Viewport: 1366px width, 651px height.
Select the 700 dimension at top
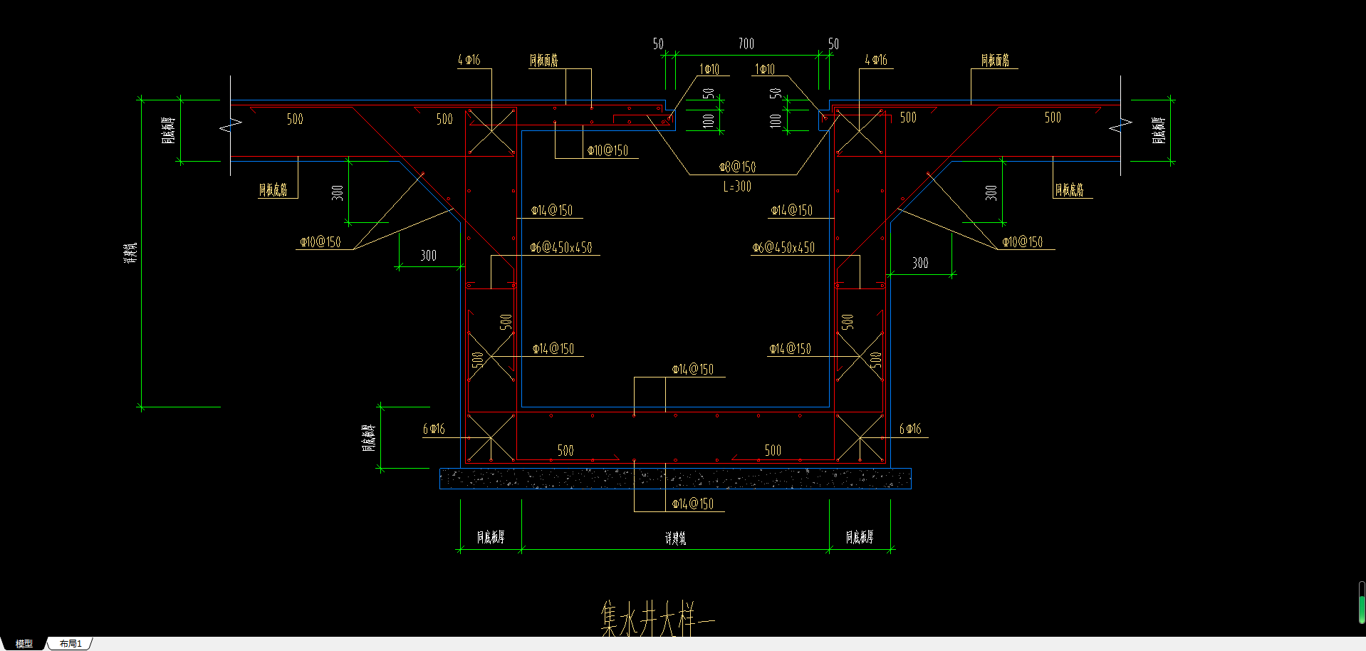click(746, 44)
